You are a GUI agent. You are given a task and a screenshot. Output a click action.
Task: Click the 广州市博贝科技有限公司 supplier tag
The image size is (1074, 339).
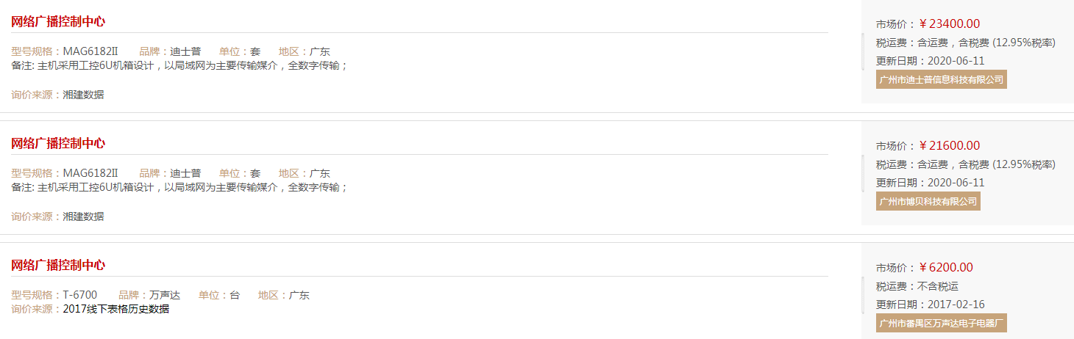(928, 201)
